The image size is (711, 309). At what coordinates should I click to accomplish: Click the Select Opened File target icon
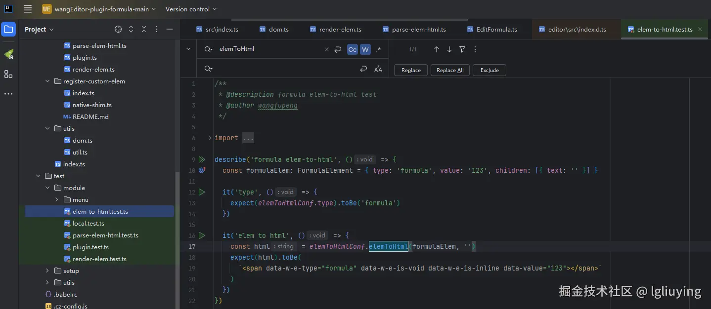[118, 30]
